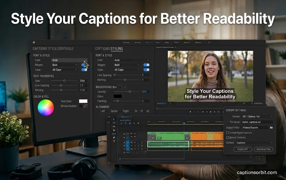Toggle the lock on the Audio track row
This screenshot has height=180, width=286.
click(x=124, y=152)
